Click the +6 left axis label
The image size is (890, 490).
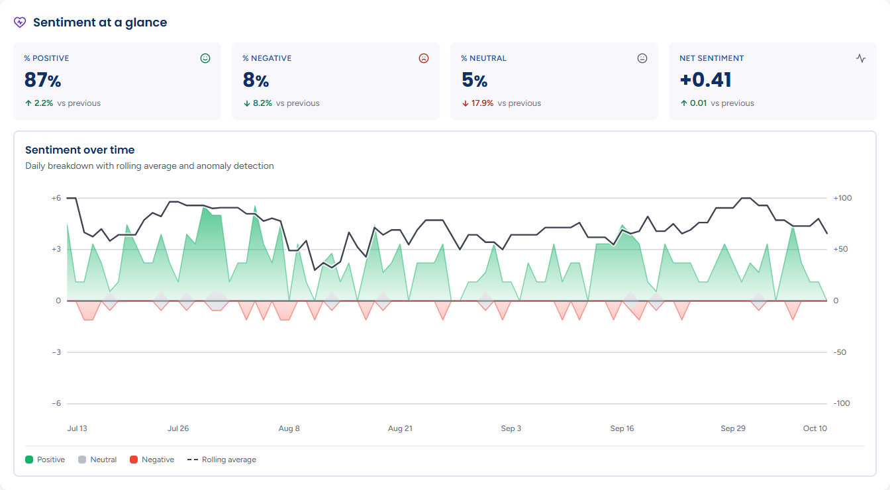tap(56, 198)
